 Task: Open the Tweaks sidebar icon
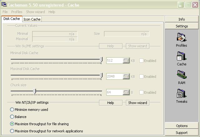[x=182, y=96]
